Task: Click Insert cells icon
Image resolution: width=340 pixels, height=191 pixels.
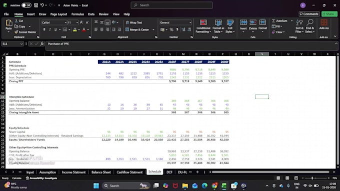Action: (x=243, y=22)
